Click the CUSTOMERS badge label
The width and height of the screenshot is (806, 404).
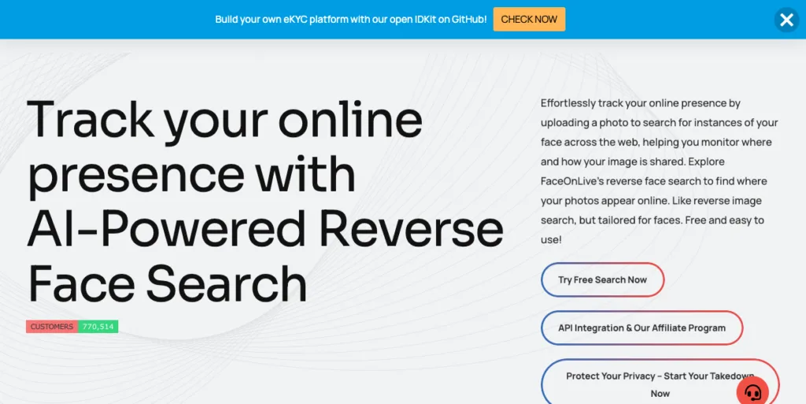(52, 327)
